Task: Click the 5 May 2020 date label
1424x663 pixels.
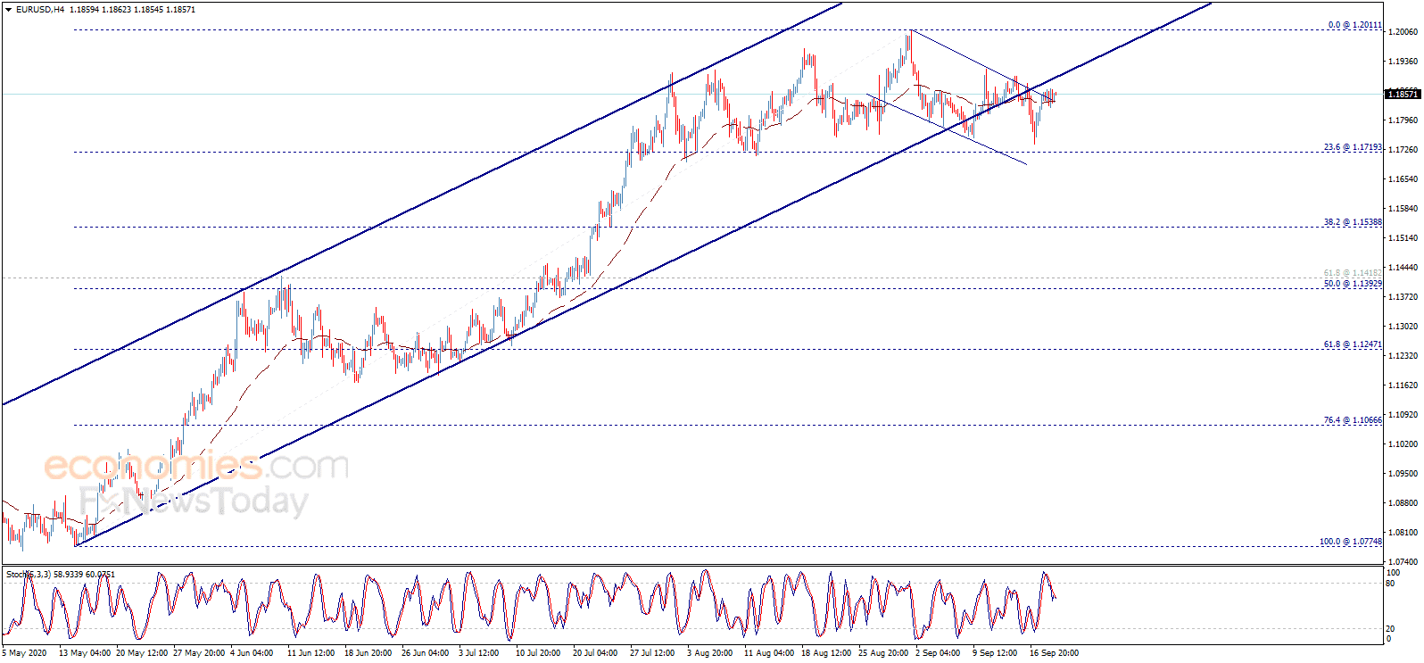Action: (x=25, y=653)
